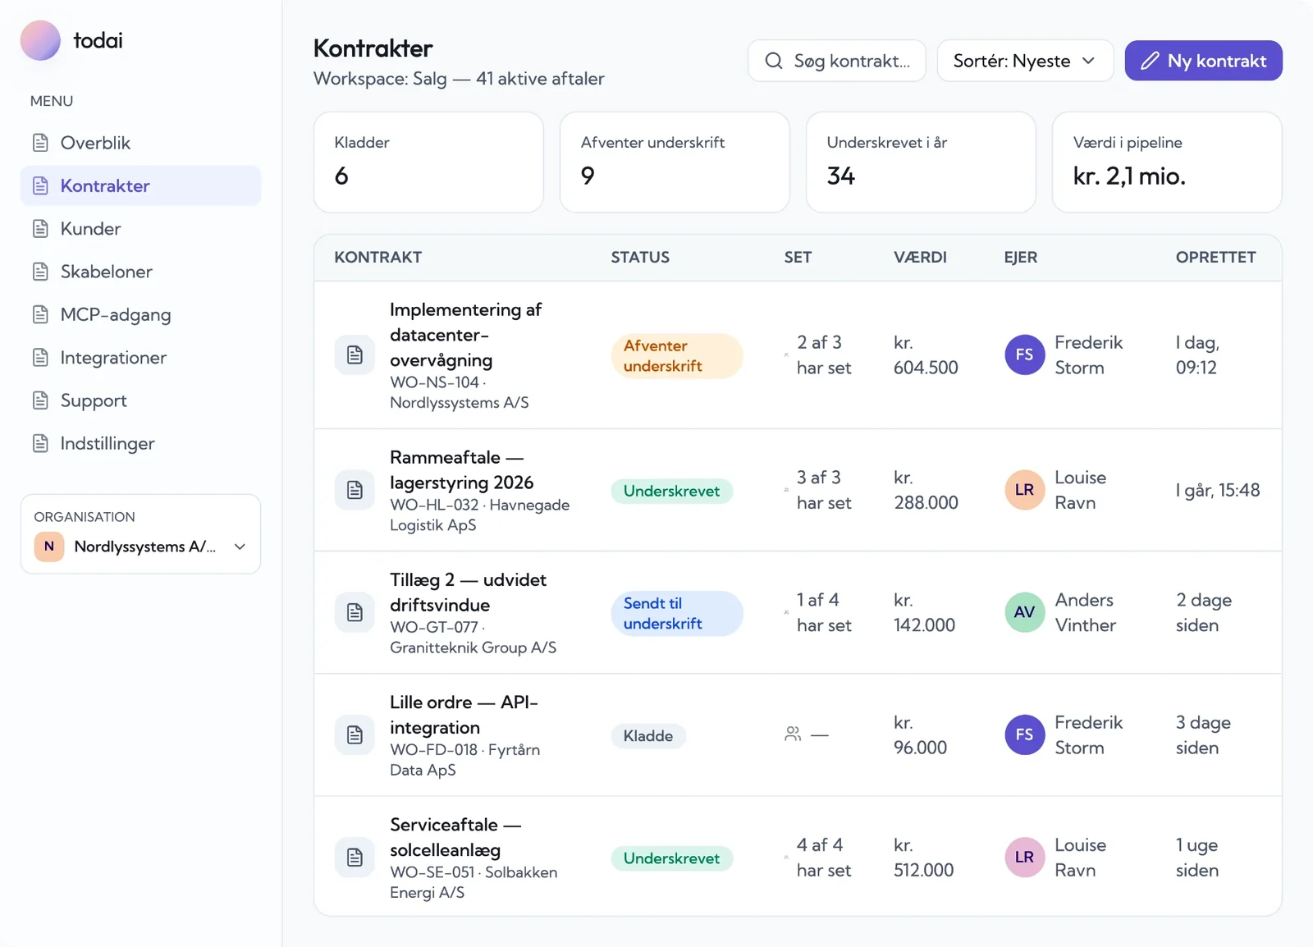1313x947 pixels.
Task: Open Kontrakter in the sidebar menu
Action: [140, 185]
